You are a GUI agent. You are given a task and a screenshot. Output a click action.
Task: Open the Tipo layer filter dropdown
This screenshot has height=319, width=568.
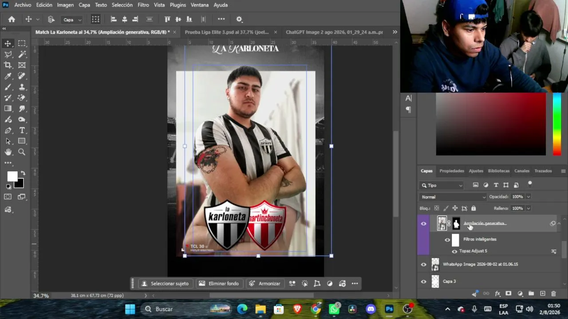click(442, 185)
